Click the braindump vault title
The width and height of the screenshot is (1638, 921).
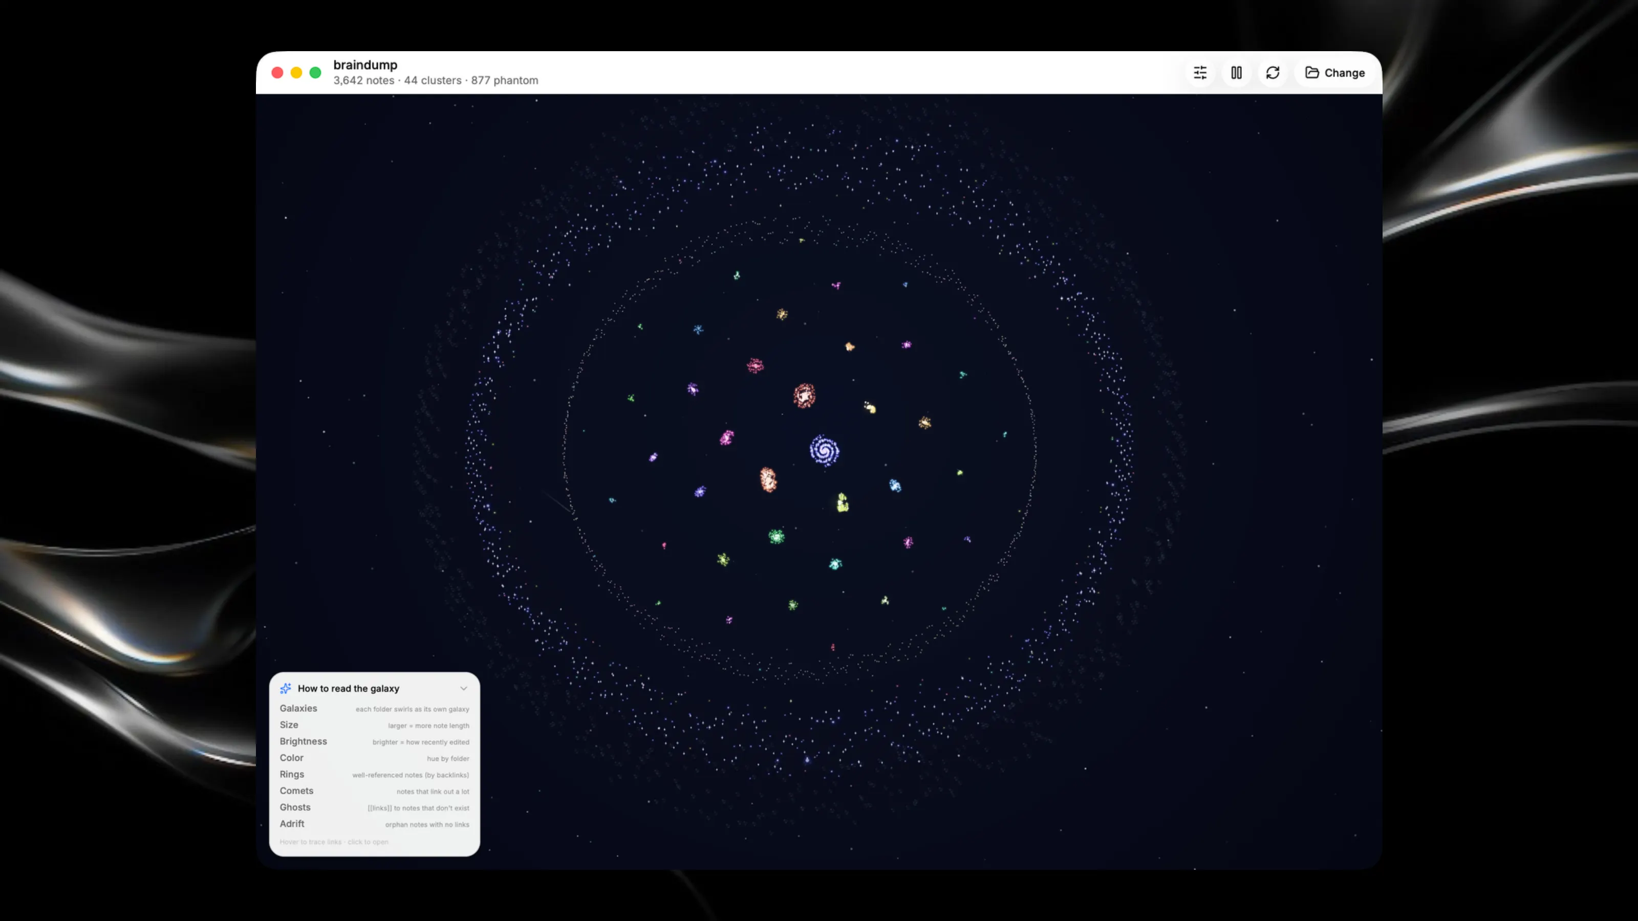[x=365, y=65]
